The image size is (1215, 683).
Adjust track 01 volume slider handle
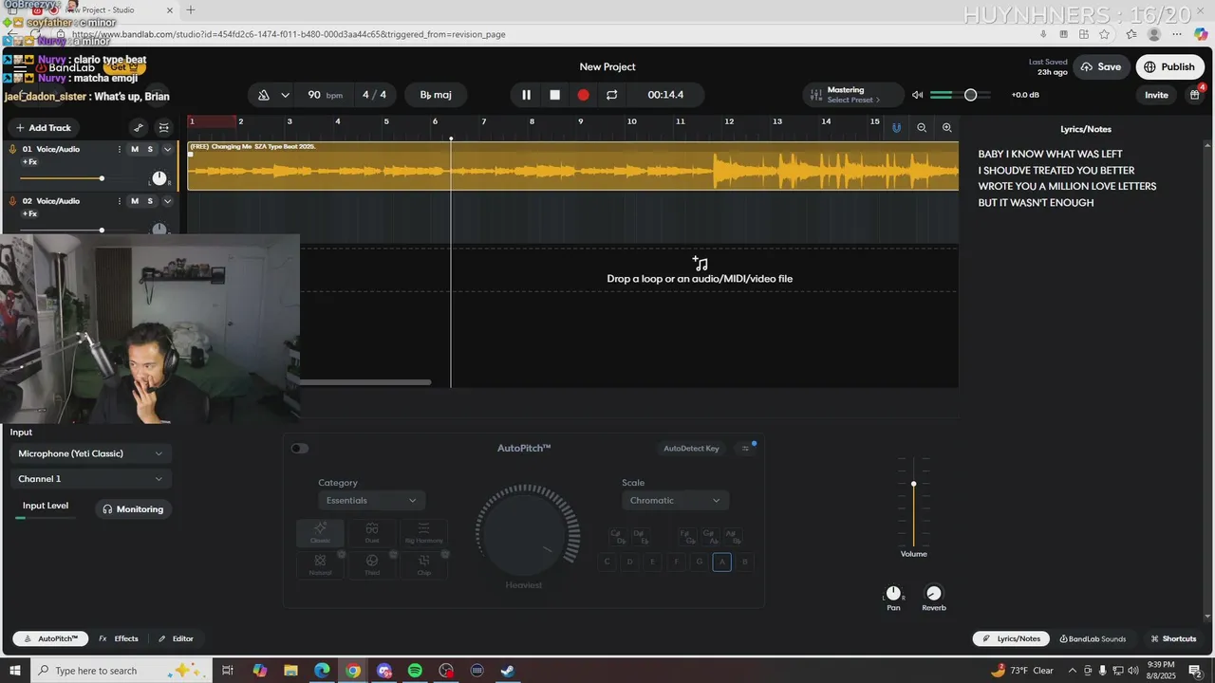coord(102,178)
